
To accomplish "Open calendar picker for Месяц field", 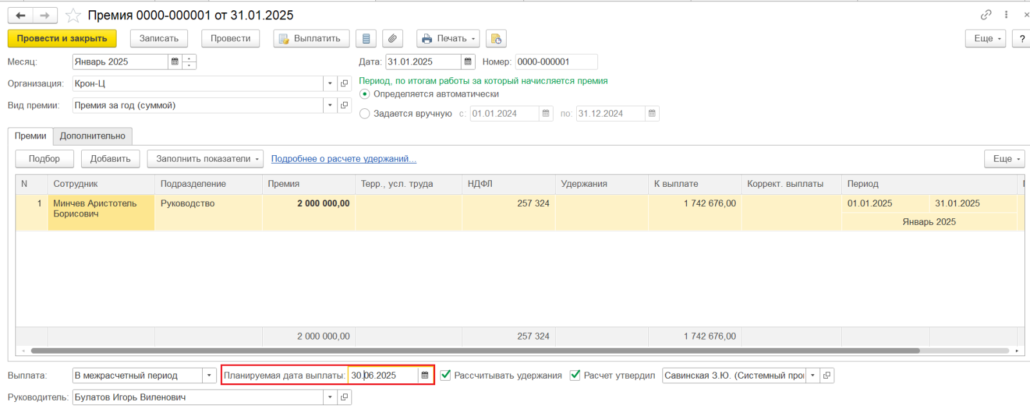I will (x=174, y=62).
